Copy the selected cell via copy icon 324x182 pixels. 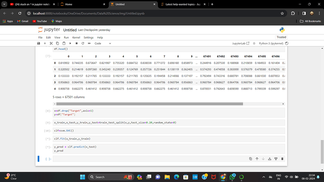point(57,43)
